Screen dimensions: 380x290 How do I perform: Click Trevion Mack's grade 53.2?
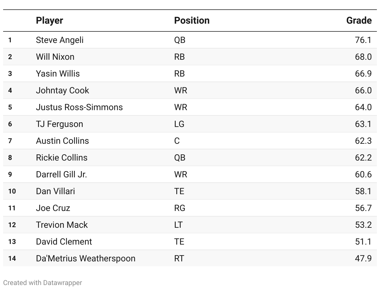pos(363,225)
